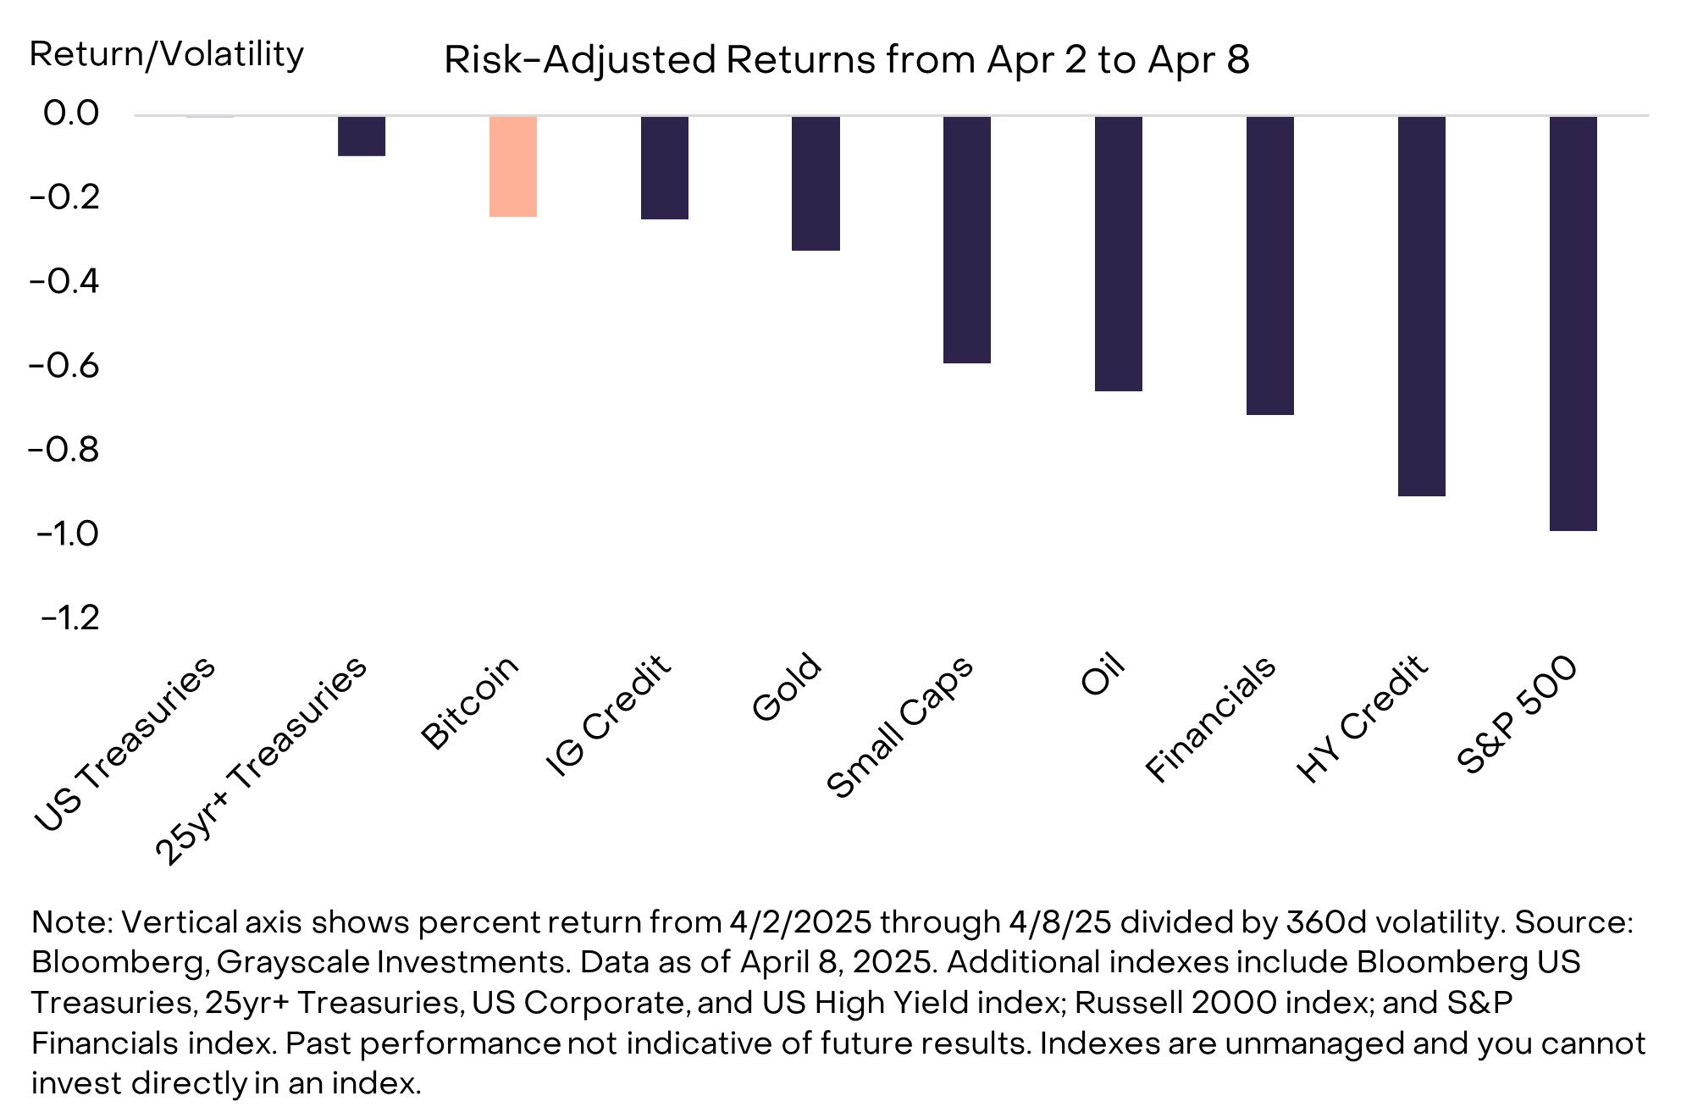The width and height of the screenshot is (1692, 1118).
Task: Select the Oil bar
Action: tap(1118, 253)
